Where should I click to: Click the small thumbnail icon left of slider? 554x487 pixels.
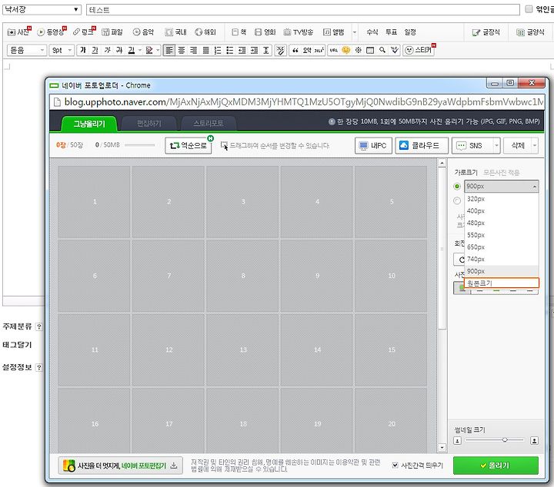[x=457, y=440]
